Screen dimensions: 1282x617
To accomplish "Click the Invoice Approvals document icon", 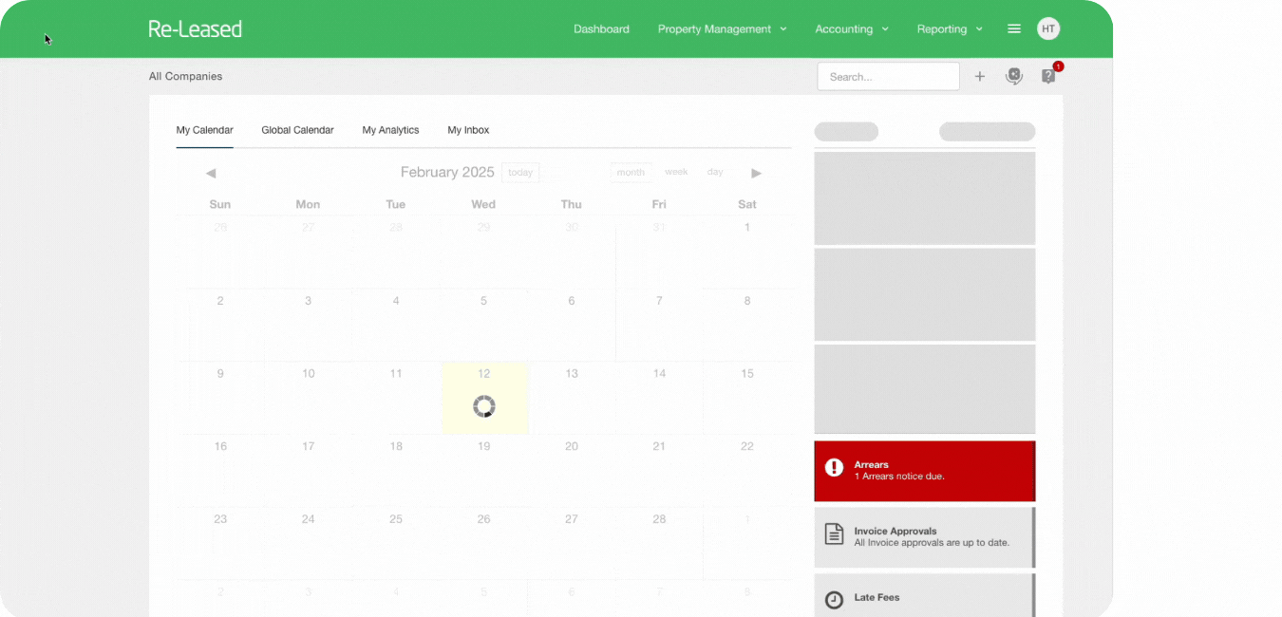I will coord(834,533).
